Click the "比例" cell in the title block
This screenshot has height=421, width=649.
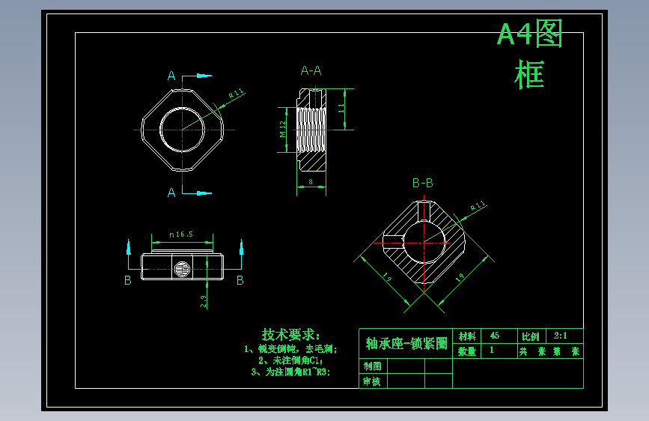tap(531, 336)
